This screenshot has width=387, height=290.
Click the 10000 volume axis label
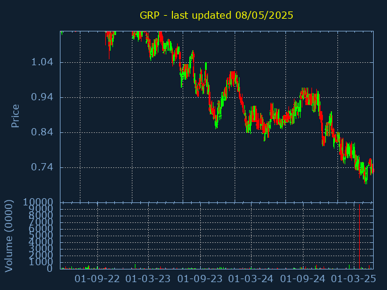(x=38, y=202)
